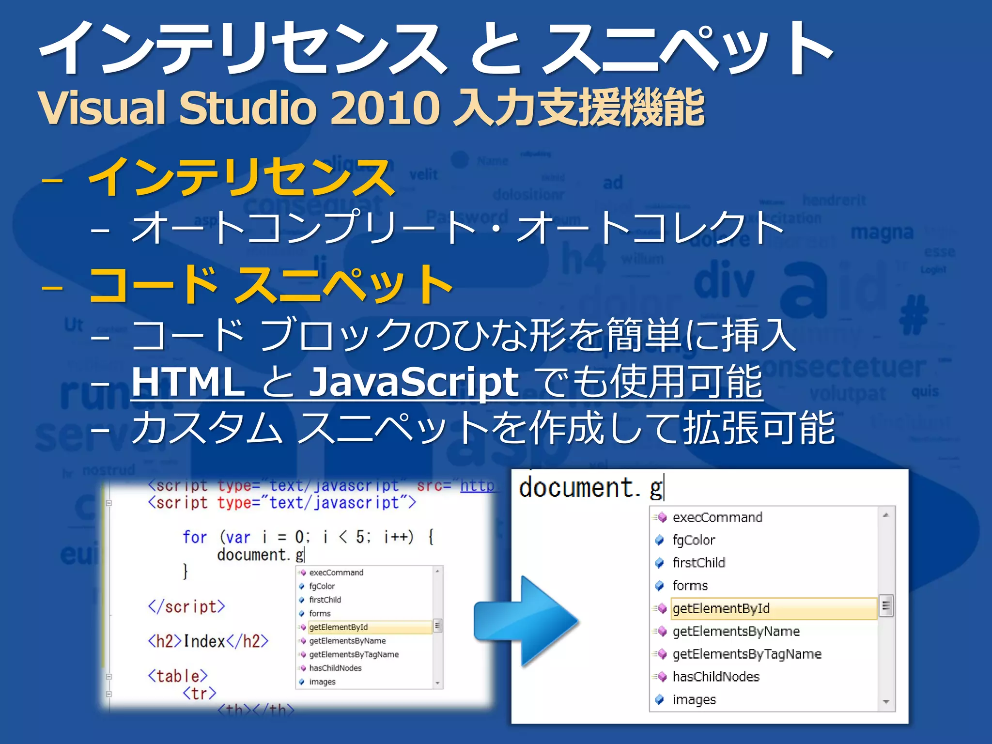Click "カスタム スニペットを作成して拡張可能" bullet
The width and height of the screenshot is (992, 744).
point(483,428)
